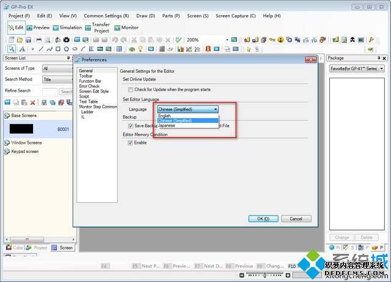Click OK (O) in Preferences dialog
The image size is (391, 282).
click(x=263, y=219)
